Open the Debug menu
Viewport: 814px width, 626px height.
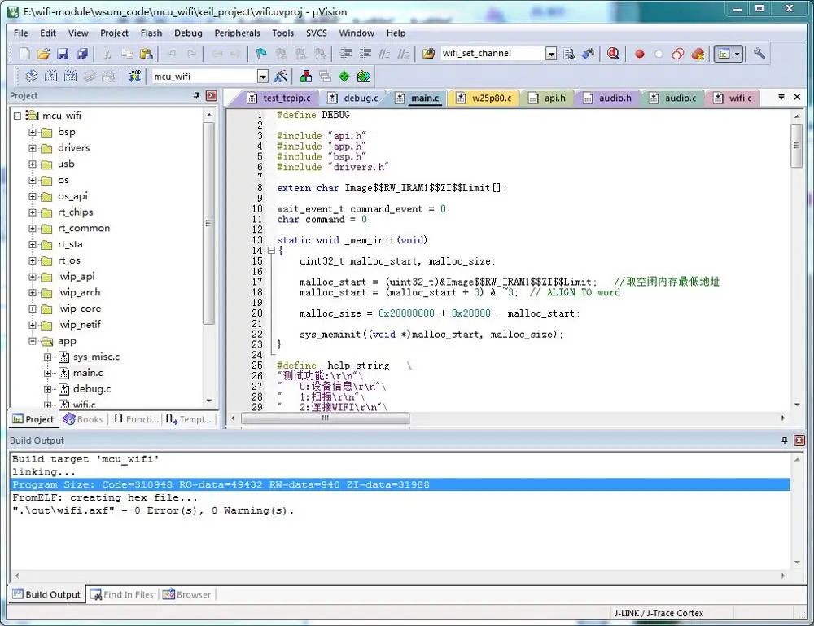(188, 33)
